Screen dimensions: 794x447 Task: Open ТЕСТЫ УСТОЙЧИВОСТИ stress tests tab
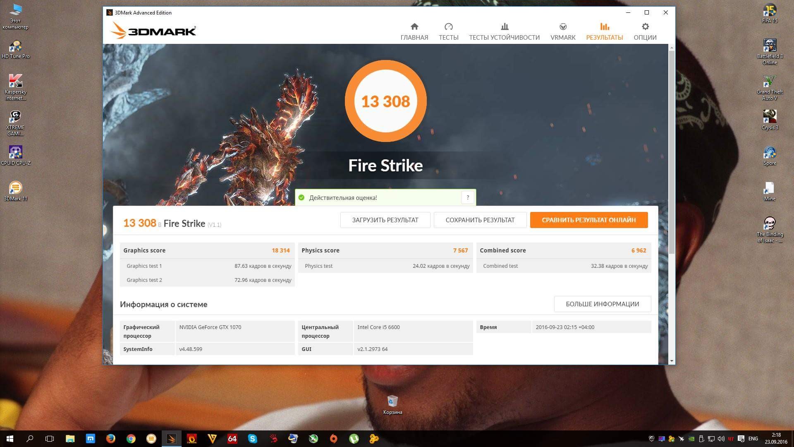pyautogui.click(x=504, y=31)
